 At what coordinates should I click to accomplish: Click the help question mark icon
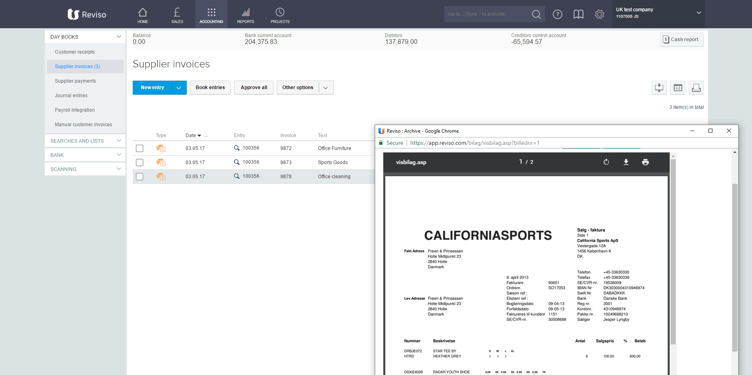coord(557,15)
